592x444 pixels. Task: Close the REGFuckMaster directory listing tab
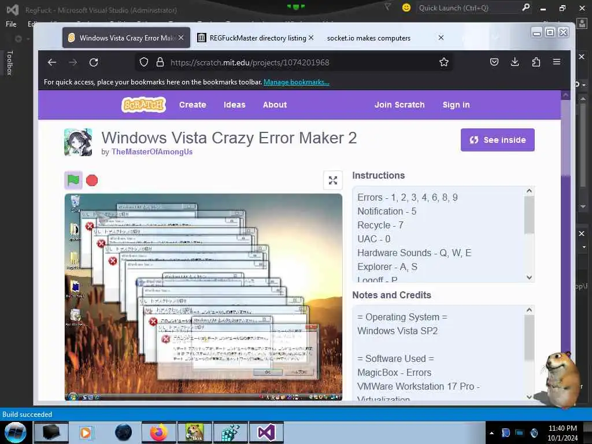coord(310,38)
